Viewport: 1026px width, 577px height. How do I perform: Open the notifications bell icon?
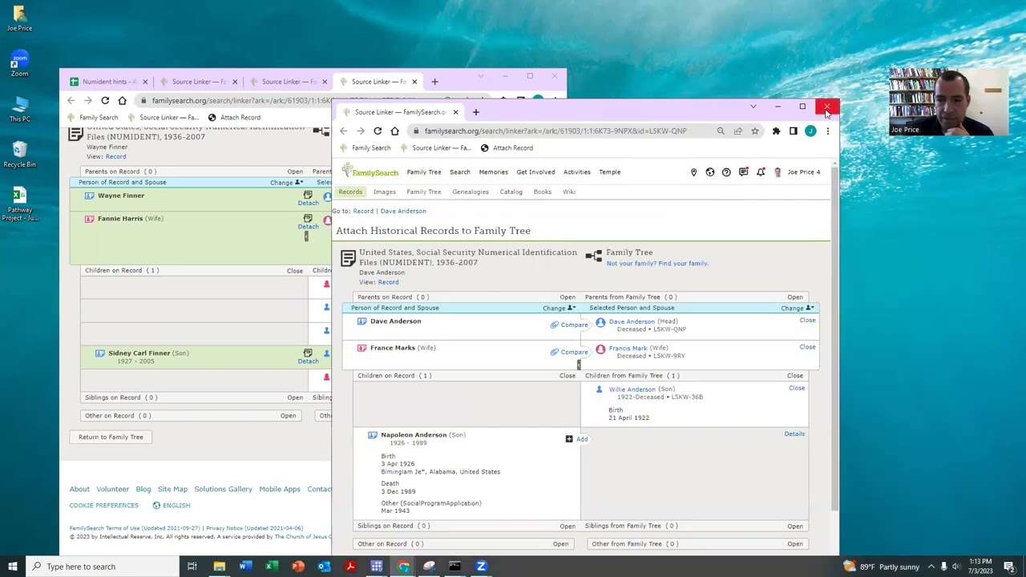(761, 172)
